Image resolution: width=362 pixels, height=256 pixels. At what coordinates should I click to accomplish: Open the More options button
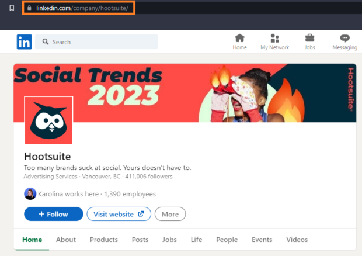170,214
